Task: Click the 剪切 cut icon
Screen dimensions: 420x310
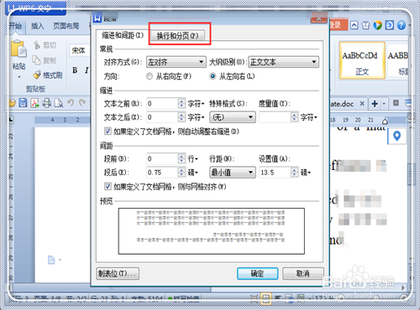Action: pyautogui.click(x=37, y=44)
